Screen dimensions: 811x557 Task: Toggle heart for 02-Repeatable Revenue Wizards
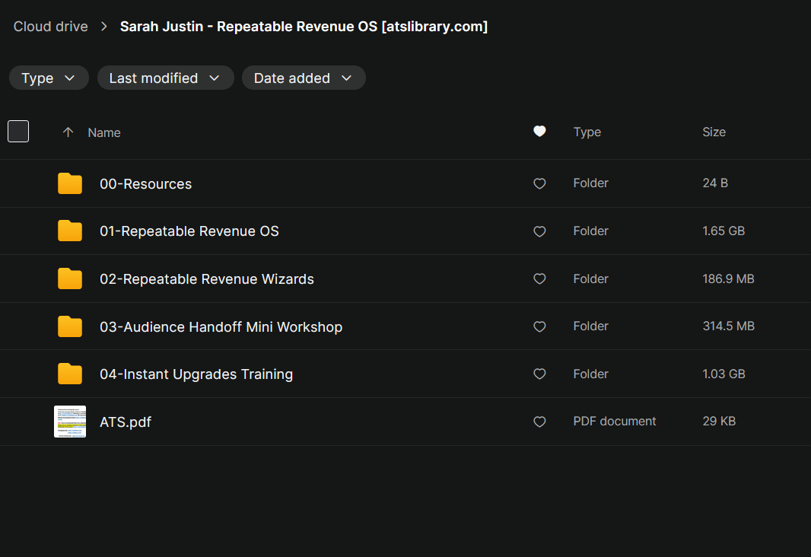[x=539, y=279]
